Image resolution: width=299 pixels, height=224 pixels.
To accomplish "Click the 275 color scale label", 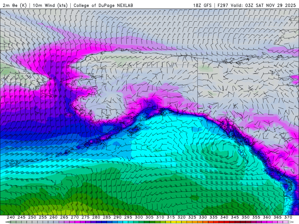I will [86, 217].
